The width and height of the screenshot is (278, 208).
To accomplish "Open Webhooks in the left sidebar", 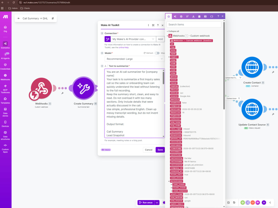I will 5,77.
